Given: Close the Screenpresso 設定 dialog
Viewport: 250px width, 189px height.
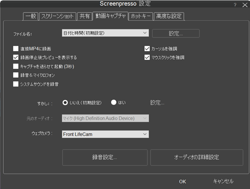Looking at the screenshot, I should (245, 5).
